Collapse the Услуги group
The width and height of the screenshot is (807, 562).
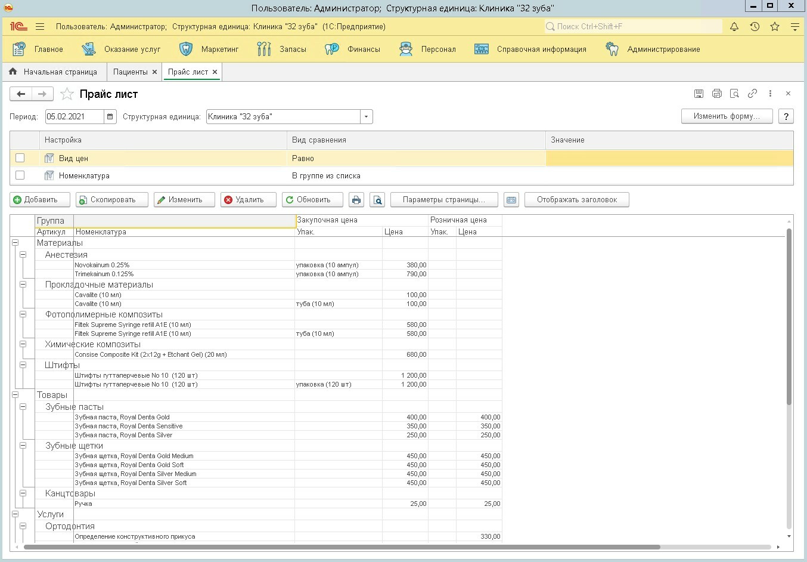[x=15, y=514]
